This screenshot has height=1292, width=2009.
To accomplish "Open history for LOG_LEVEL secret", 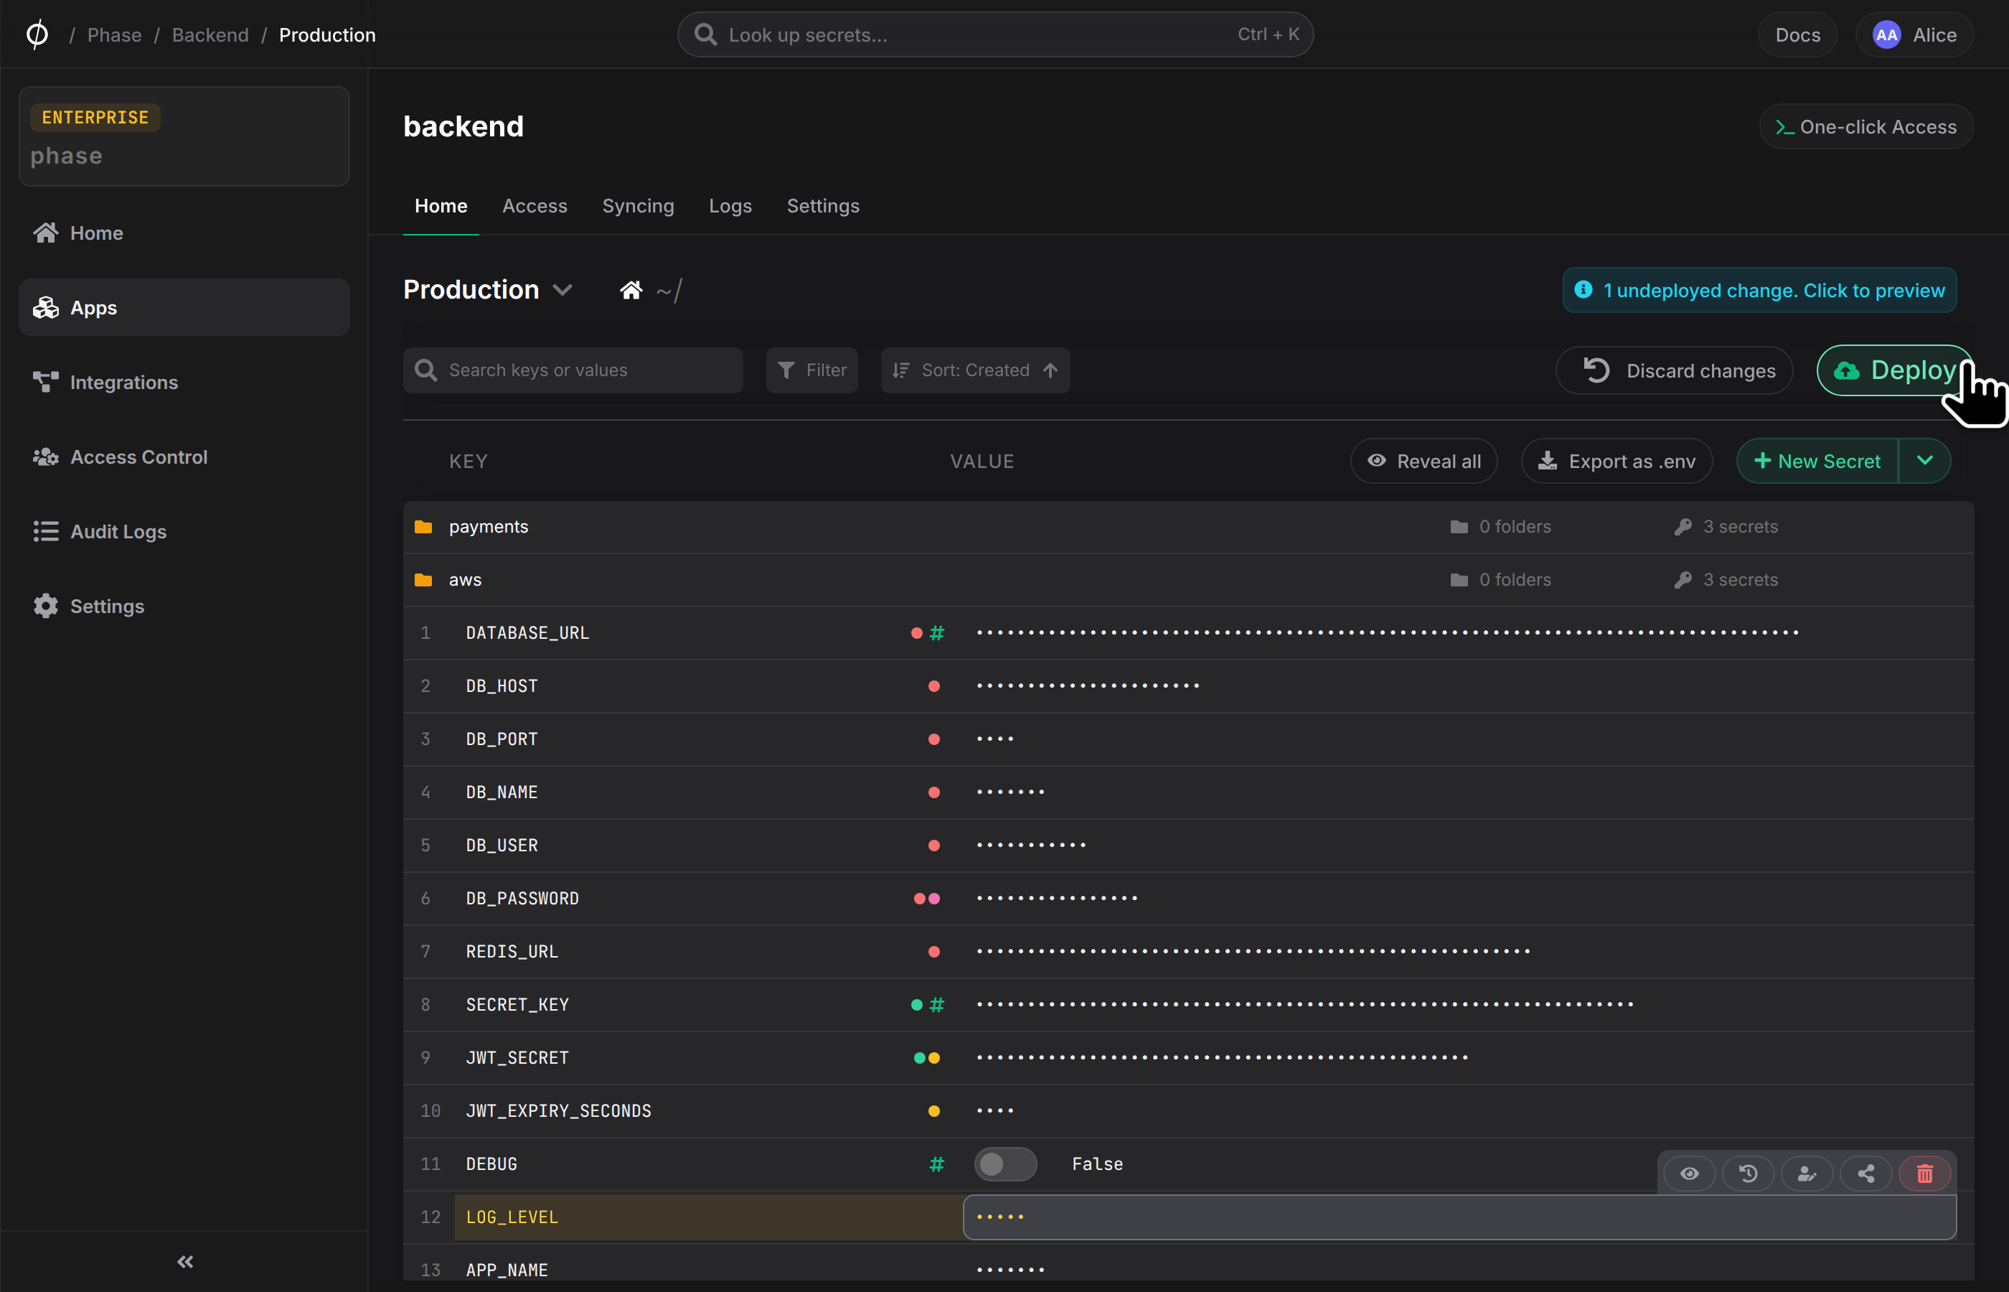I will click(1749, 1173).
